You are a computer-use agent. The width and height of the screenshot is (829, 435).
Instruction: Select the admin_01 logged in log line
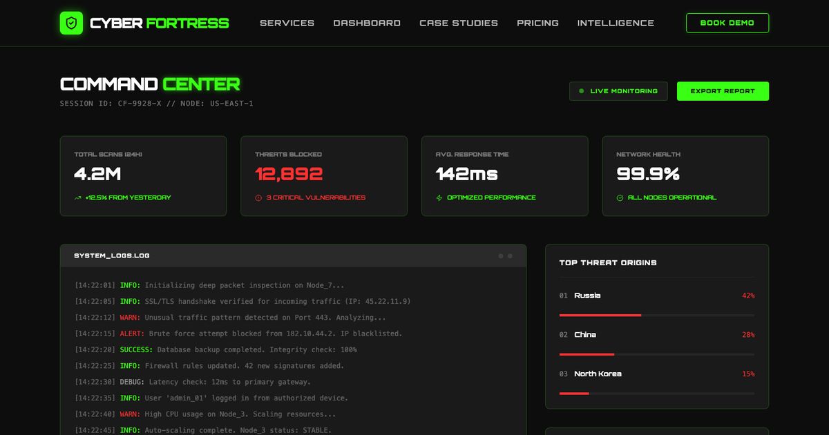pyautogui.click(x=211, y=398)
